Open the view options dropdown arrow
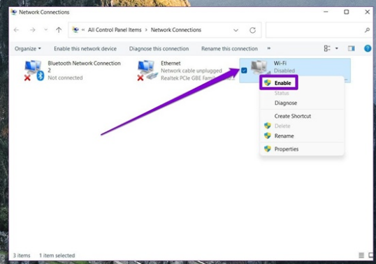The height and width of the screenshot is (264, 376). pos(337,48)
